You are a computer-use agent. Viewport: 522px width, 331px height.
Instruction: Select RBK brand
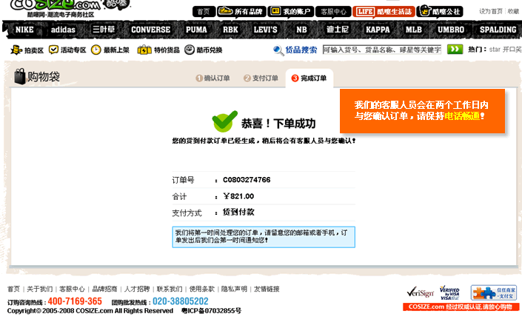click(230, 30)
